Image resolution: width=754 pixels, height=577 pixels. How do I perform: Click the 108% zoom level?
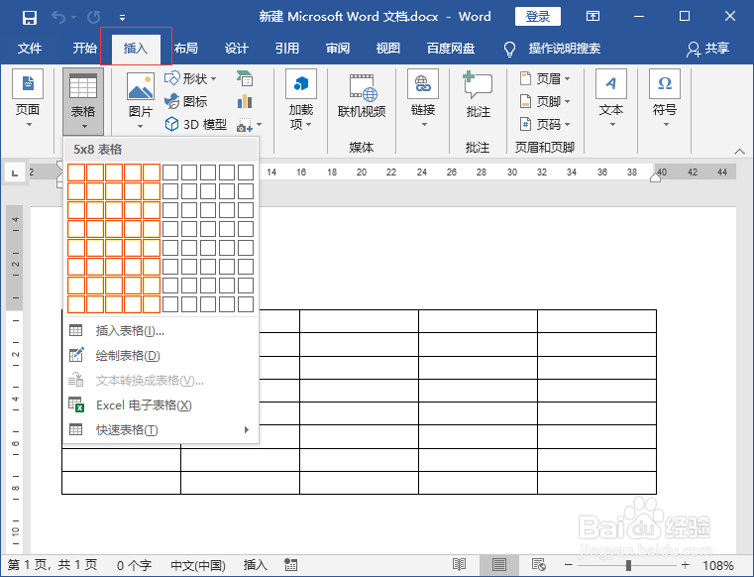point(718,565)
